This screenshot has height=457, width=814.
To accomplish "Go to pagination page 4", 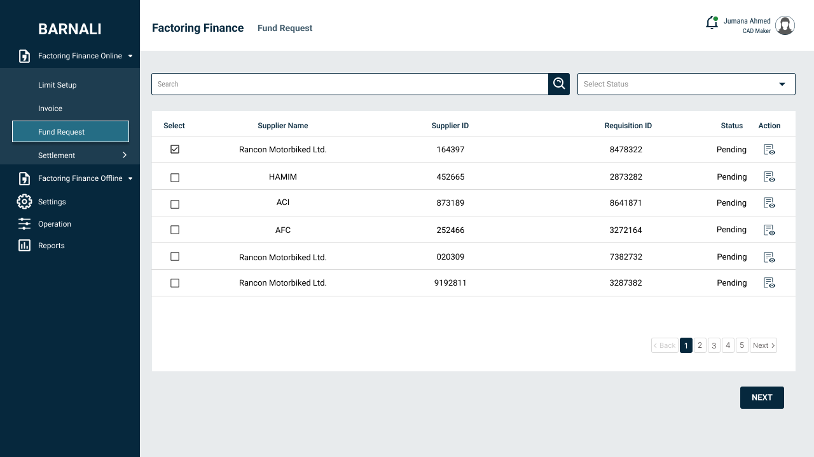I will [728, 345].
